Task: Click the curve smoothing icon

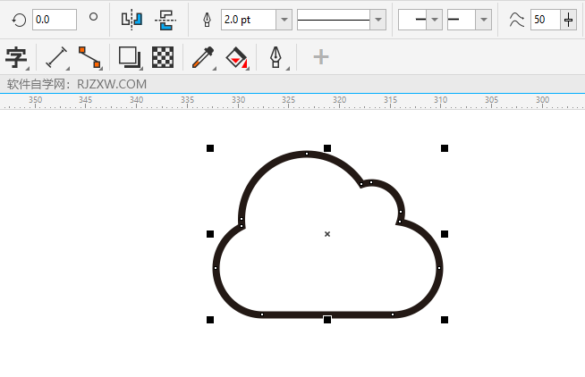Action: click(517, 20)
